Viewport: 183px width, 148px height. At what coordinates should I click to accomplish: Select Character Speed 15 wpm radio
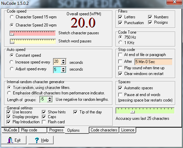coord(12,17)
